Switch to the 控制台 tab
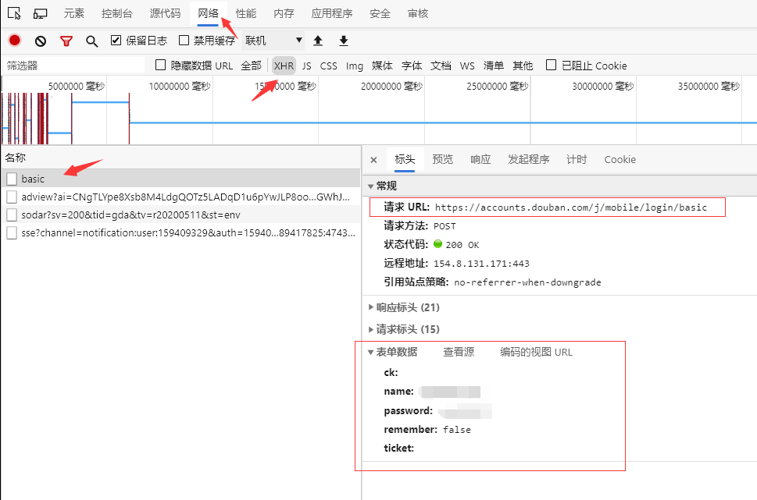 click(x=117, y=13)
